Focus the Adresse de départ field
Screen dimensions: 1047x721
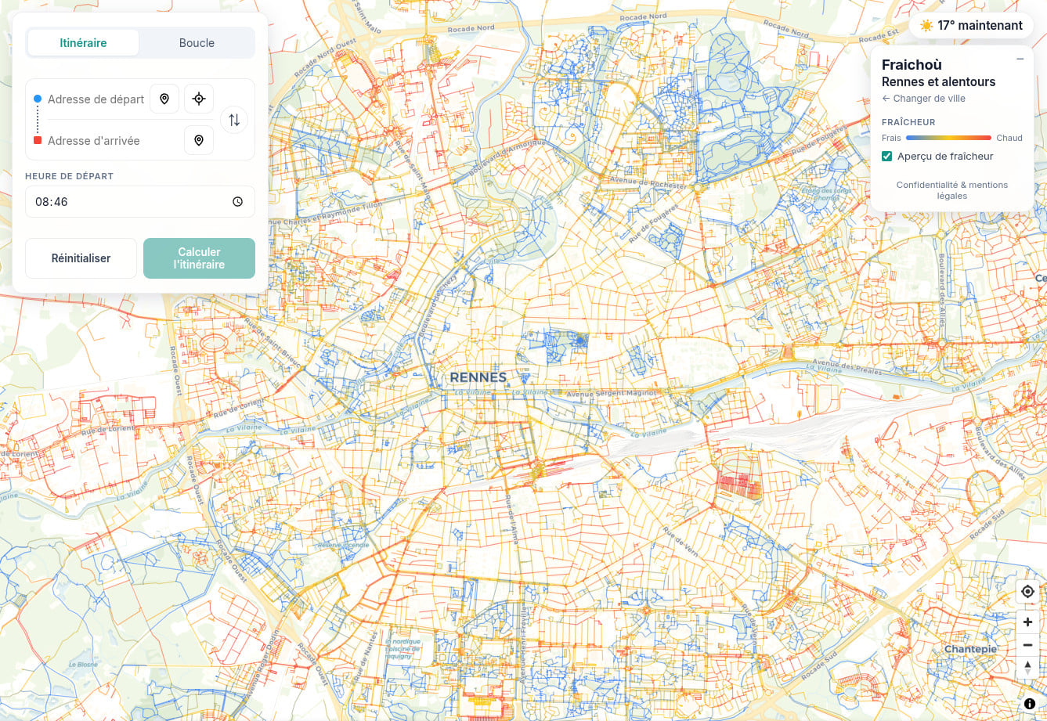96,99
